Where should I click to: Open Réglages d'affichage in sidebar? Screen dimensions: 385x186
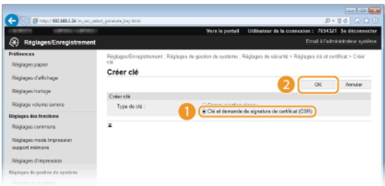35,78
